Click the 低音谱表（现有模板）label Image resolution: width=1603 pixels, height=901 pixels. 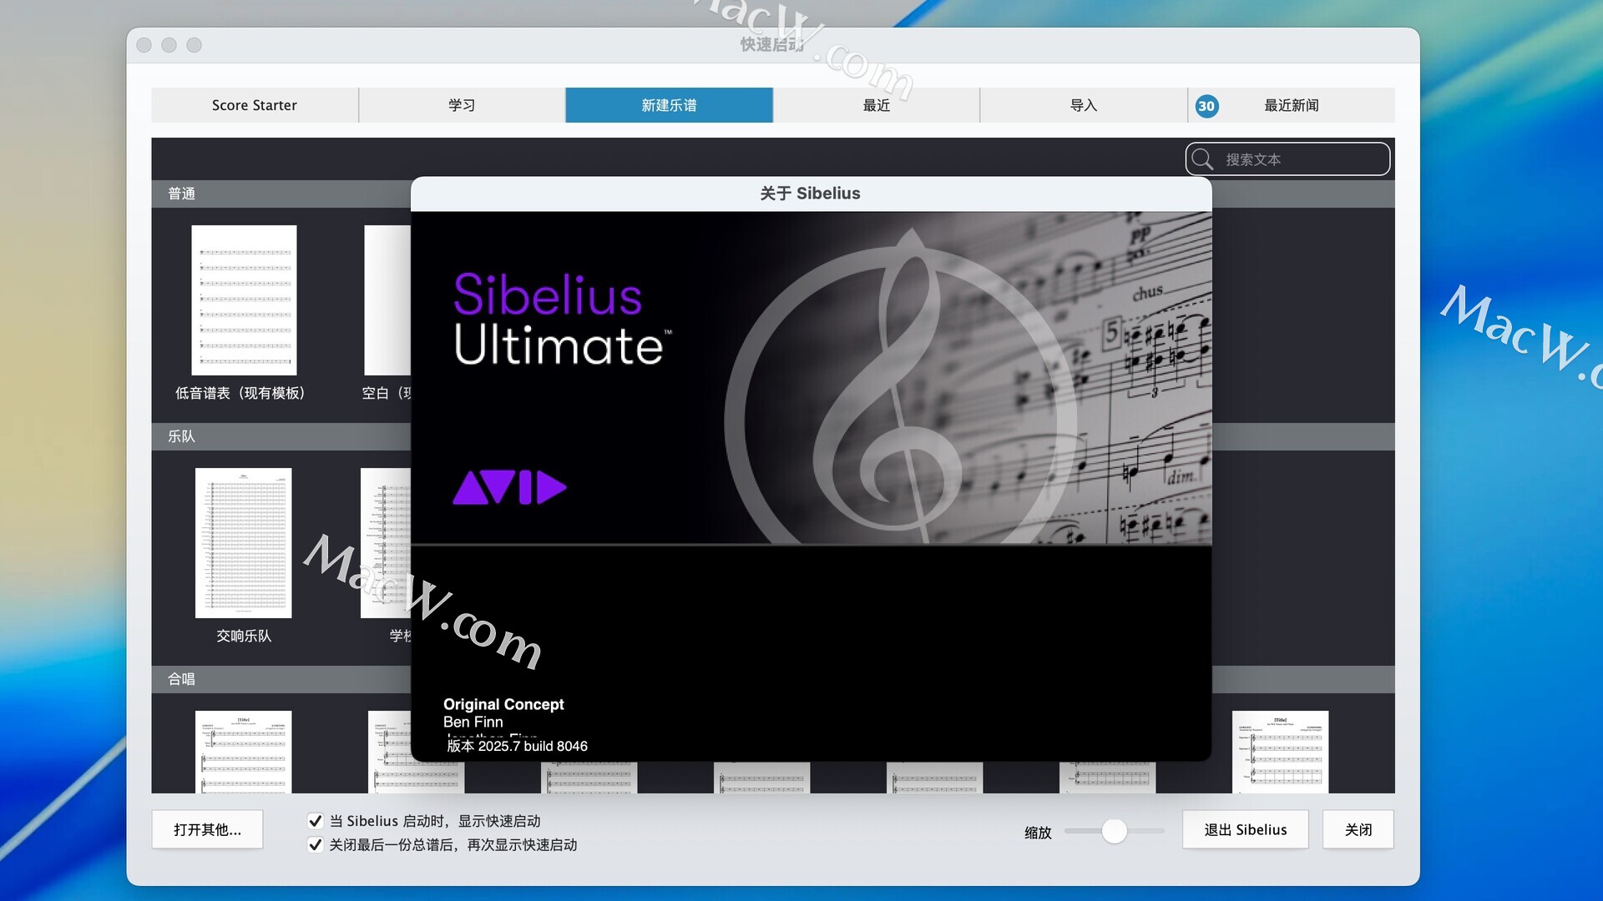pos(240,393)
